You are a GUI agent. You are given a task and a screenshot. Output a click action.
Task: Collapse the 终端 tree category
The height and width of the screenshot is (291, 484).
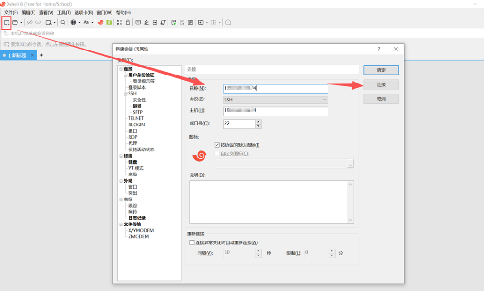[121, 156]
